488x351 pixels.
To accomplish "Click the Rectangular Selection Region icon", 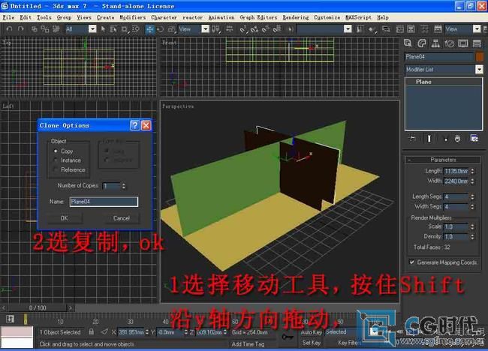I will [x=125, y=29].
